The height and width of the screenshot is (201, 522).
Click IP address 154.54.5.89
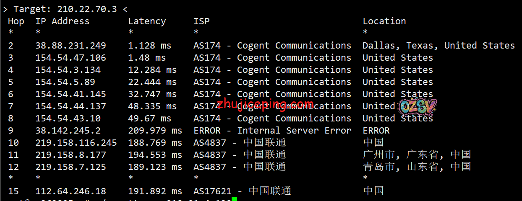pyautogui.click(x=65, y=82)
